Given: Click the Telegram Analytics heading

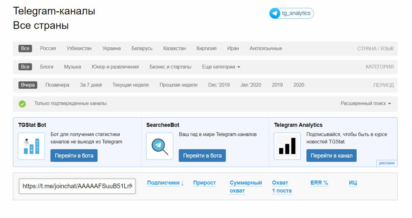Looking at the screenshot, I should 298,125.
